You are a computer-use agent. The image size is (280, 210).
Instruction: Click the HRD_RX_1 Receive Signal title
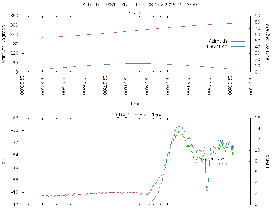[135, 115]
